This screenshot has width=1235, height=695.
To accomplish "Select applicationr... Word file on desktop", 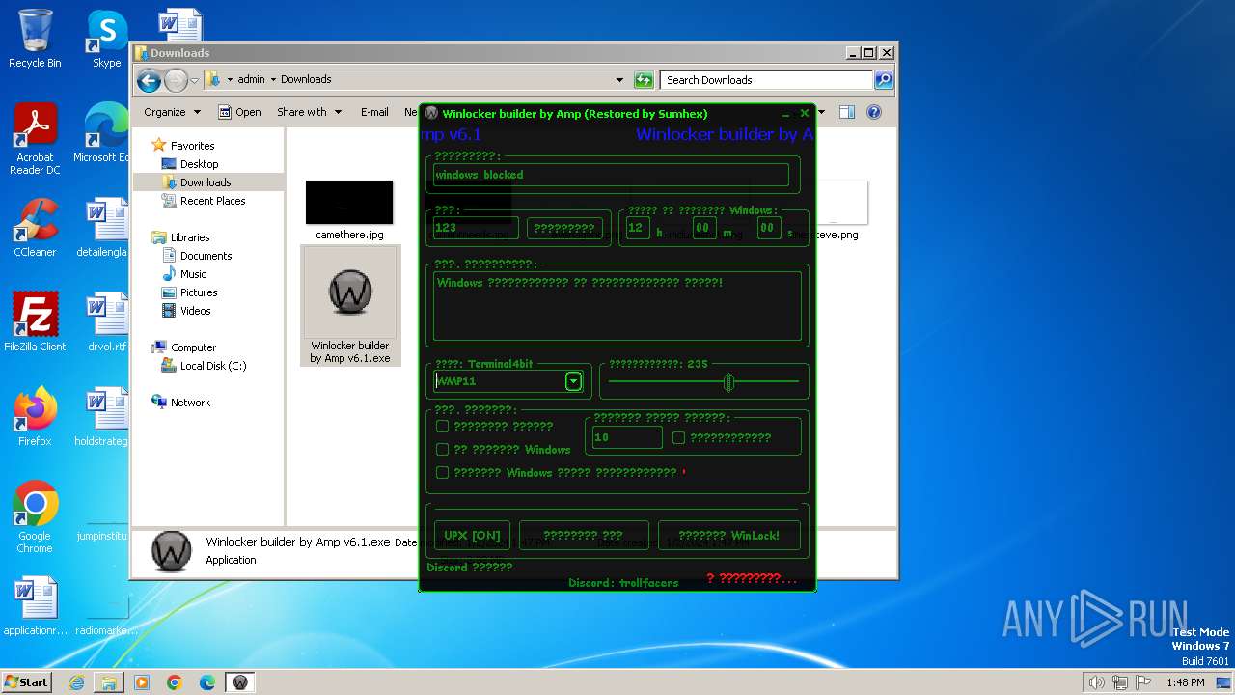I will pos(35,606).
